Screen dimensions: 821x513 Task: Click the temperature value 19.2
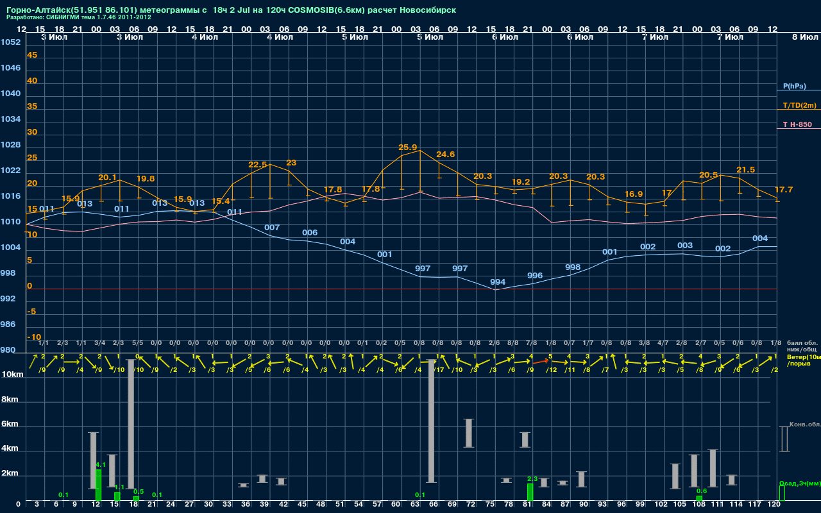(521, 182)
